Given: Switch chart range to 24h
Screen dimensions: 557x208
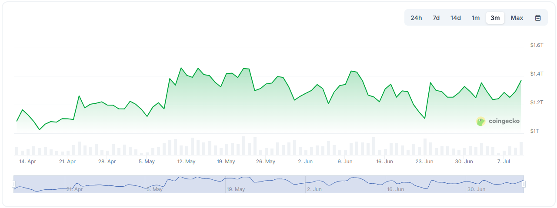Looking at the screenshot, I should click(416, 18).
